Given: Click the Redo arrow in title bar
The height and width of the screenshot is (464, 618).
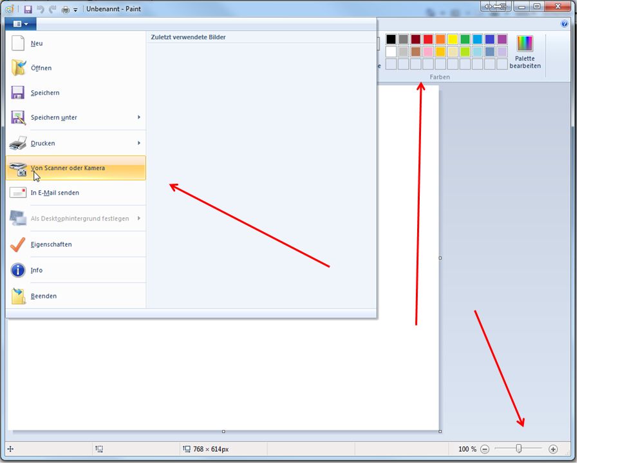Looking at the screenshot, I should tap(52, 9).
